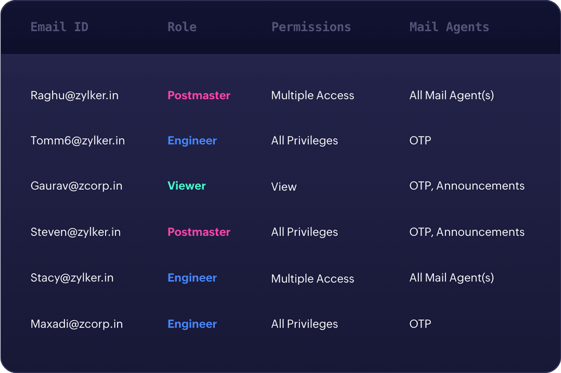Select the Stacy@zylker.in email address
561x373 pixels.
(x=72, y=278)
